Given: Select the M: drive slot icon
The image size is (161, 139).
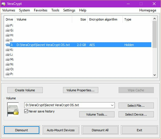Looking at the screenshot, I should [7, 59].
